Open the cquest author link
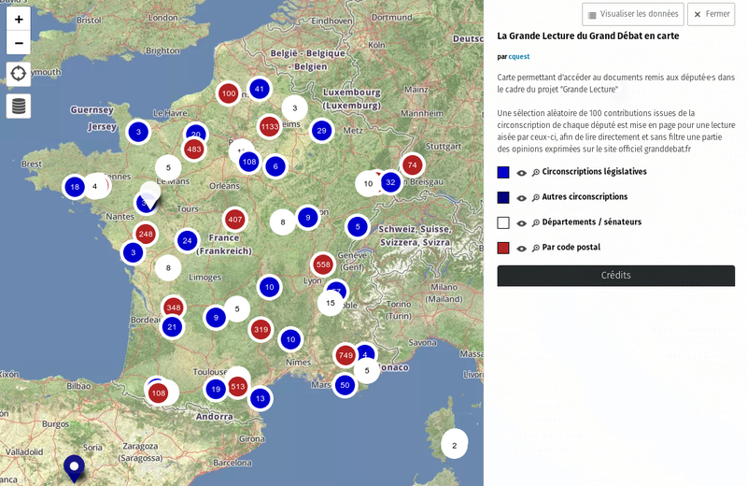 point(518,57)
